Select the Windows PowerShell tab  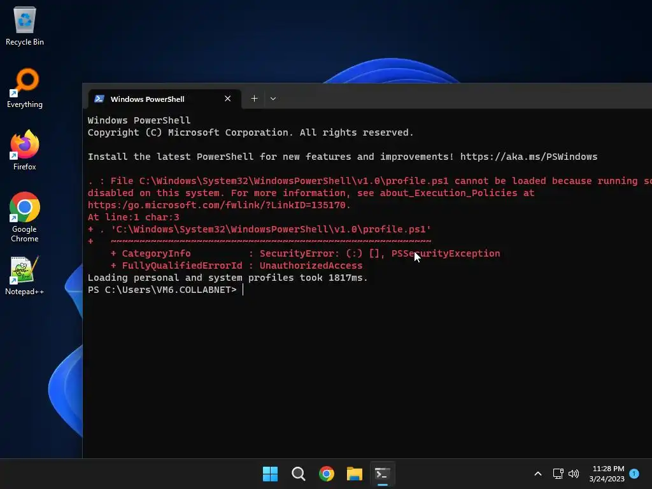(x=165, y=99)
